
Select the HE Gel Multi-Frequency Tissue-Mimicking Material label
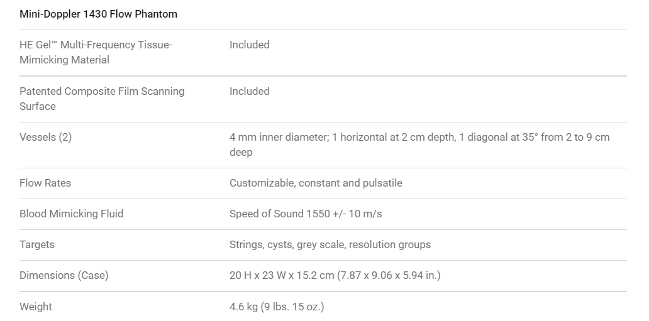point(96,52)
